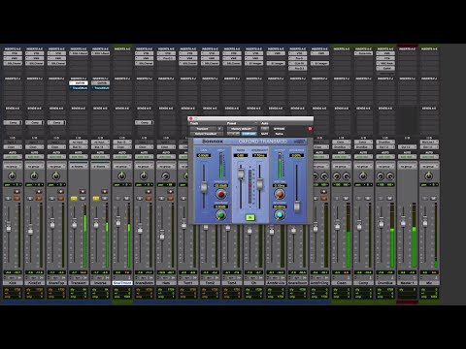
Task: Open the TransMod insert on Transient track
Action: tap(79, 88)
